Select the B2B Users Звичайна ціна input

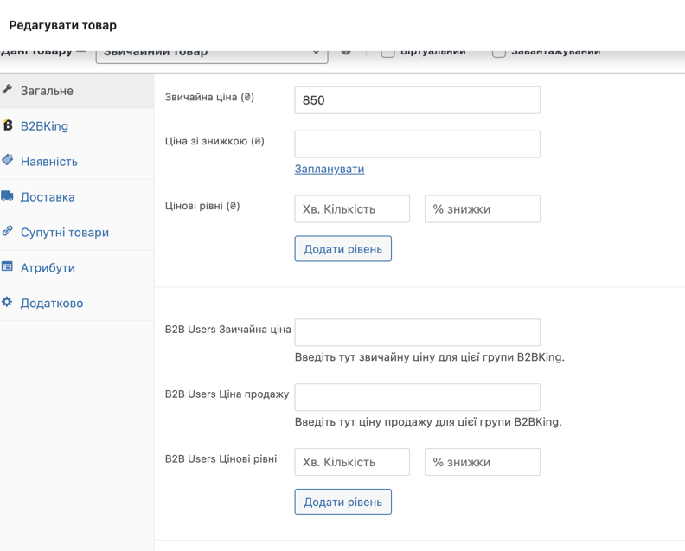click(417, 332)
